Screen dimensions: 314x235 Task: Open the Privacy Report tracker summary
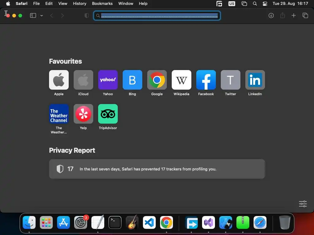tap(157, 169)
